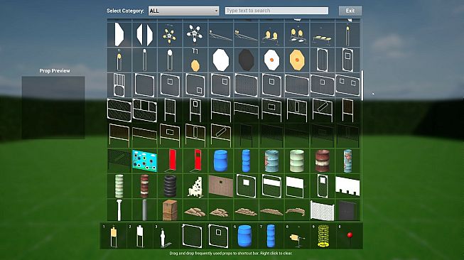Choose the white stepped staircase wall
The width and height of the screenshot is (464, 260).
(195, 187)
